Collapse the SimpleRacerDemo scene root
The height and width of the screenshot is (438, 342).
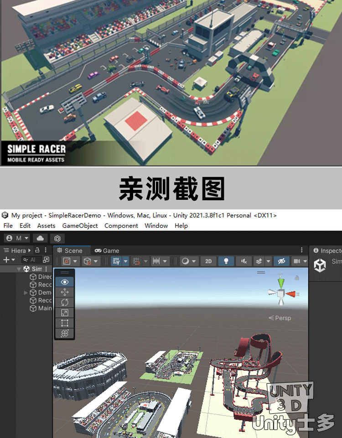point(19,269)
